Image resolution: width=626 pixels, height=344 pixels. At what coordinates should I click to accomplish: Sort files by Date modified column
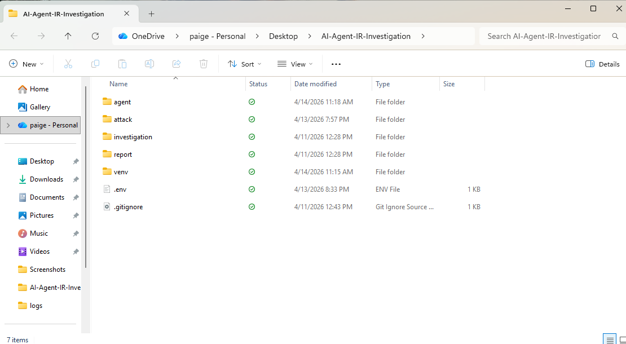(x=315, y=84)
